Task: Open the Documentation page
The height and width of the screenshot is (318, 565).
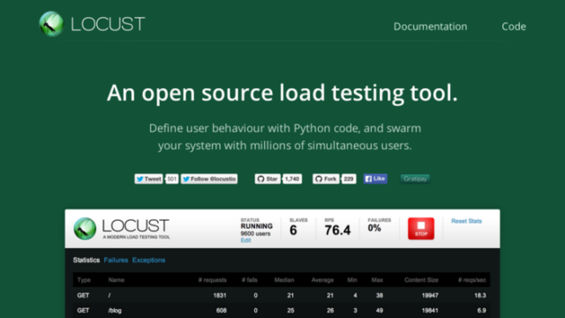Action: pos(430,26)
